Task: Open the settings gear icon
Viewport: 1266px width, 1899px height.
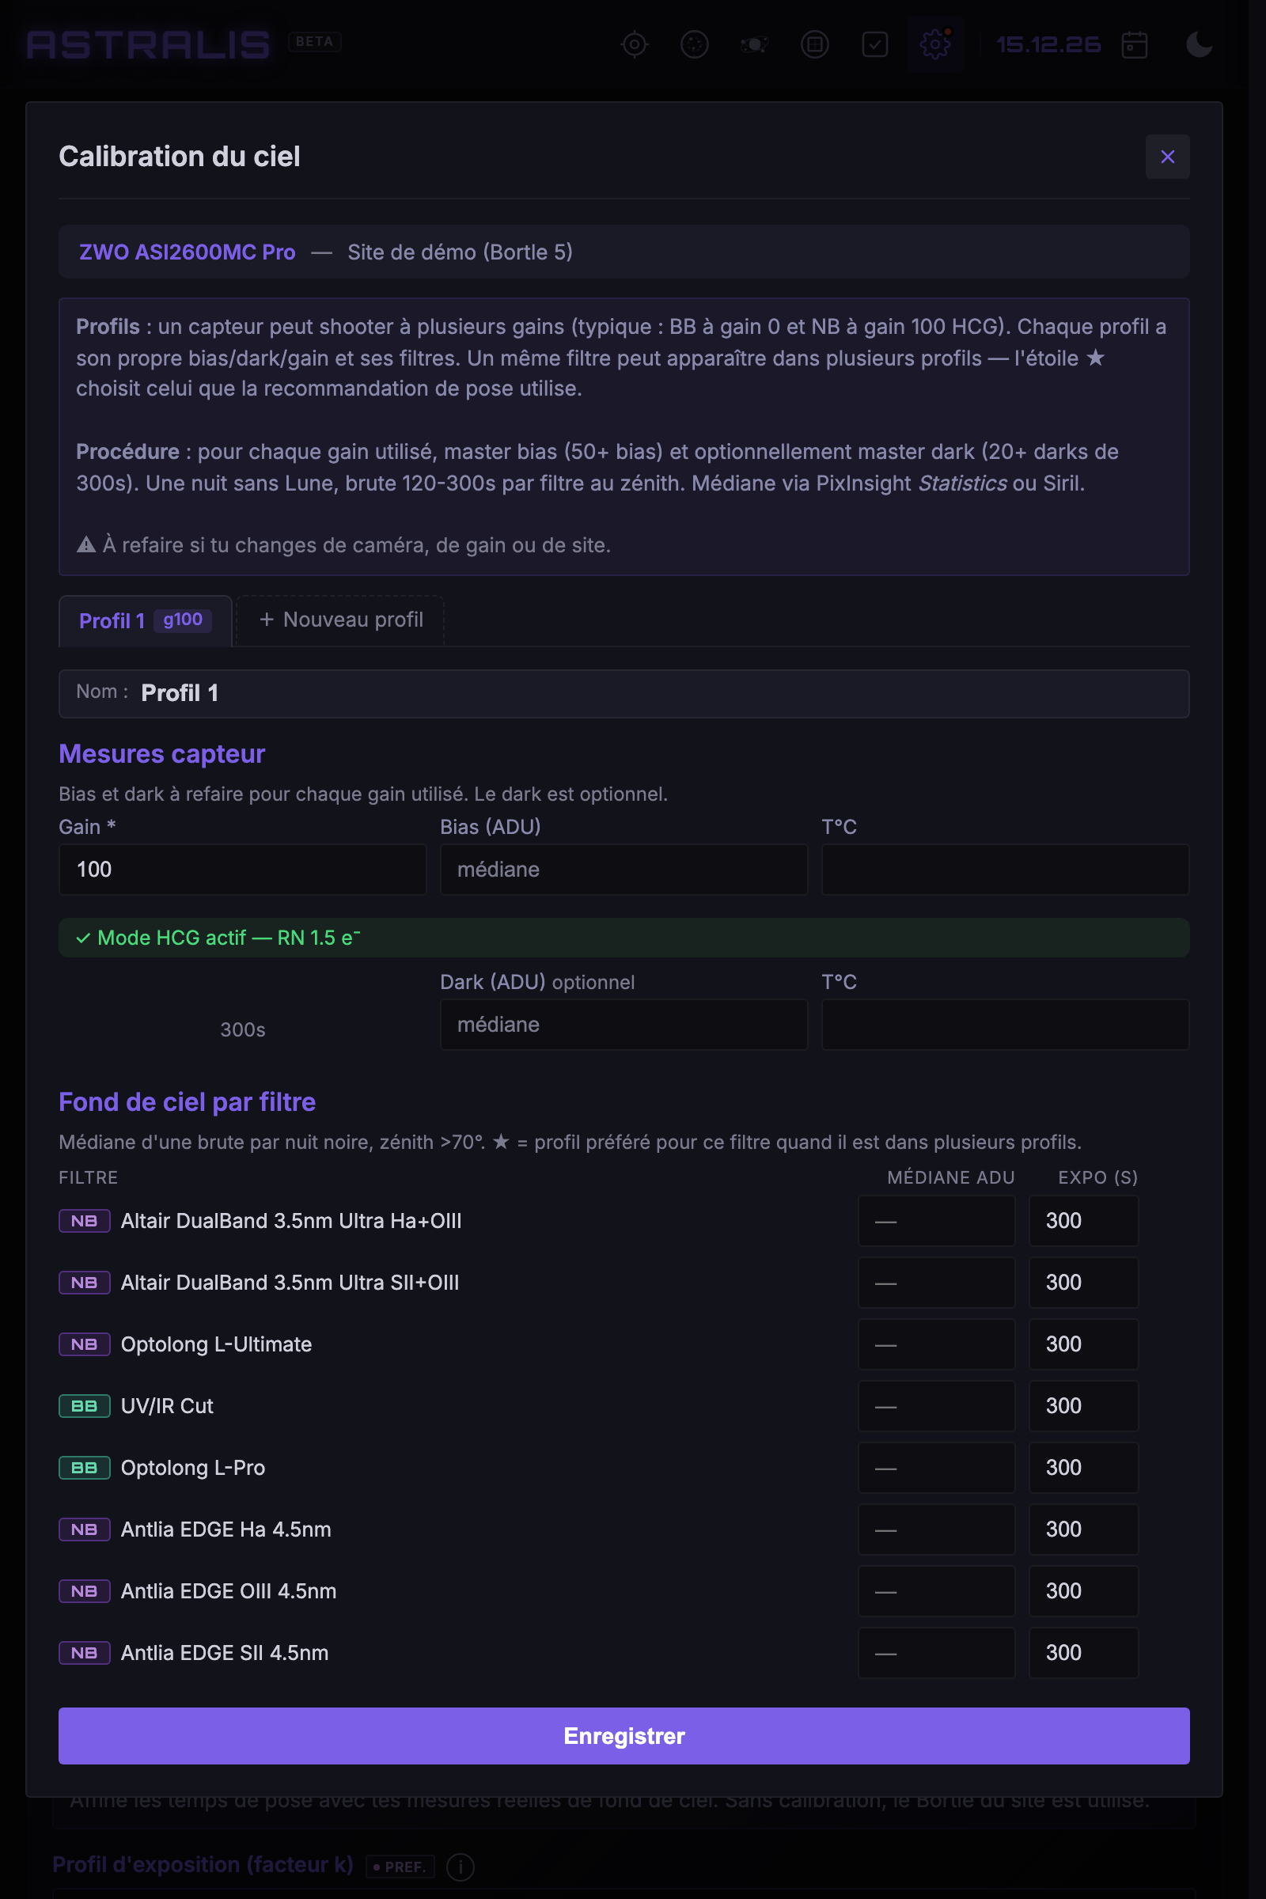Action: pyautogui.click(x=935, y=44)
